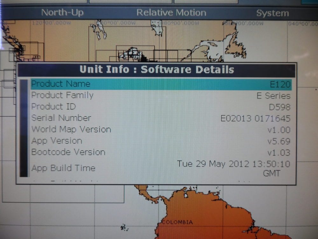Select the App Build Time row label
Viewport: 318px width, 239px height.
point(63,168)
